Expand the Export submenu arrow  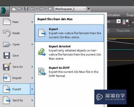[32, 89]
